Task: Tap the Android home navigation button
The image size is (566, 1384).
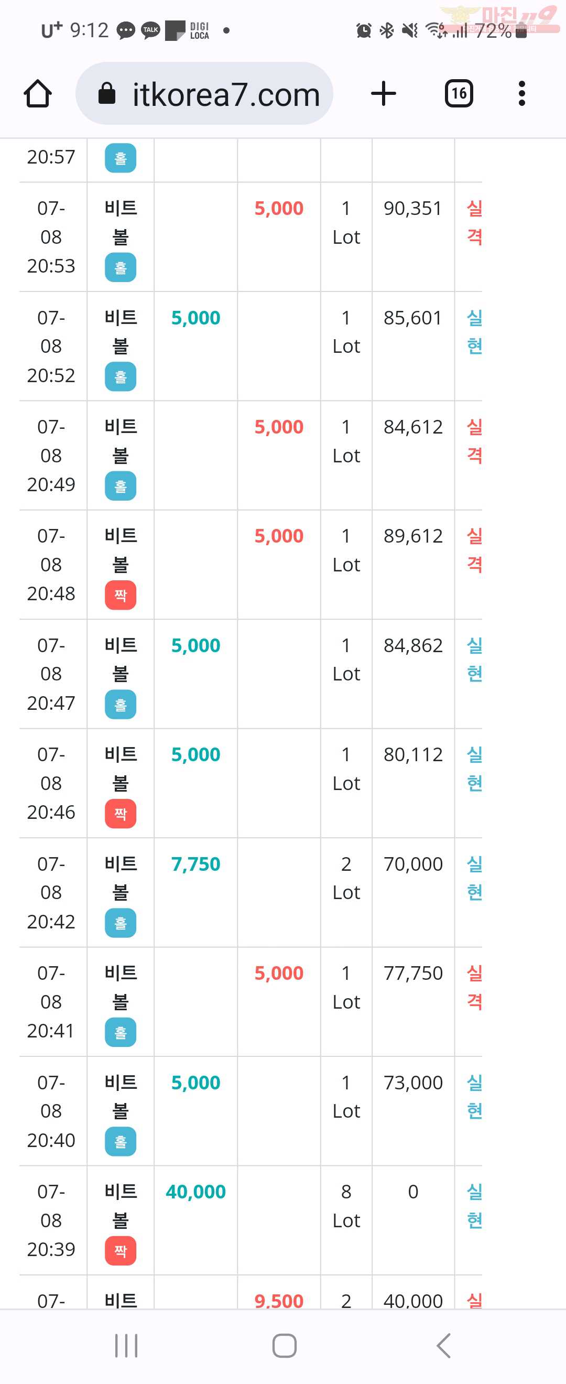Action: pos(284,1345)
